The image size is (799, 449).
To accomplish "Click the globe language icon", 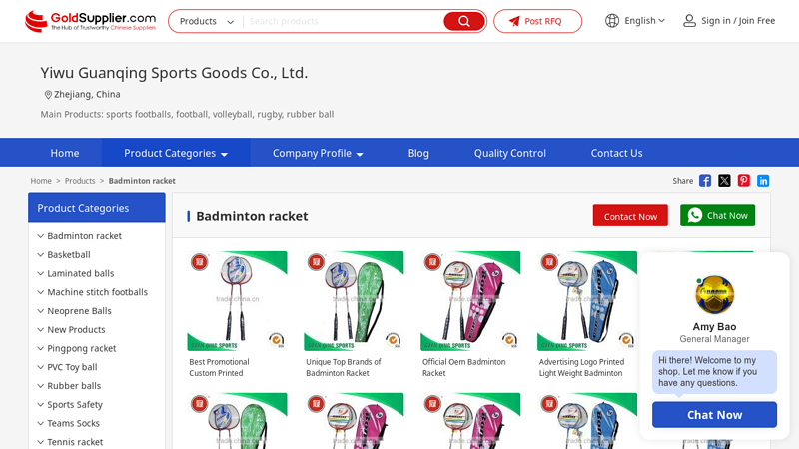I will (612, 21).
